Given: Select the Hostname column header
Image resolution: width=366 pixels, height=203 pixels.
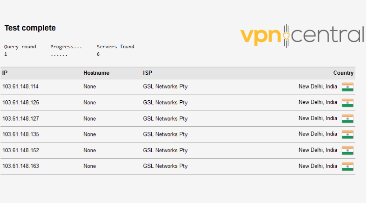Looking at the screenshot, I should (96, 73).
